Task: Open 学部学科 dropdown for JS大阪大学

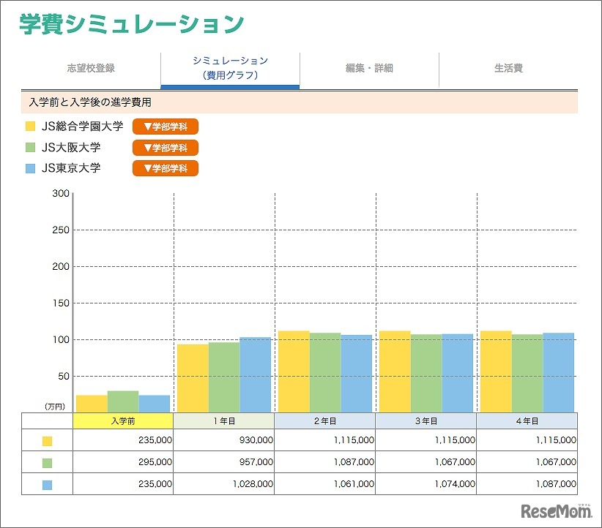Action: point(164,147)
